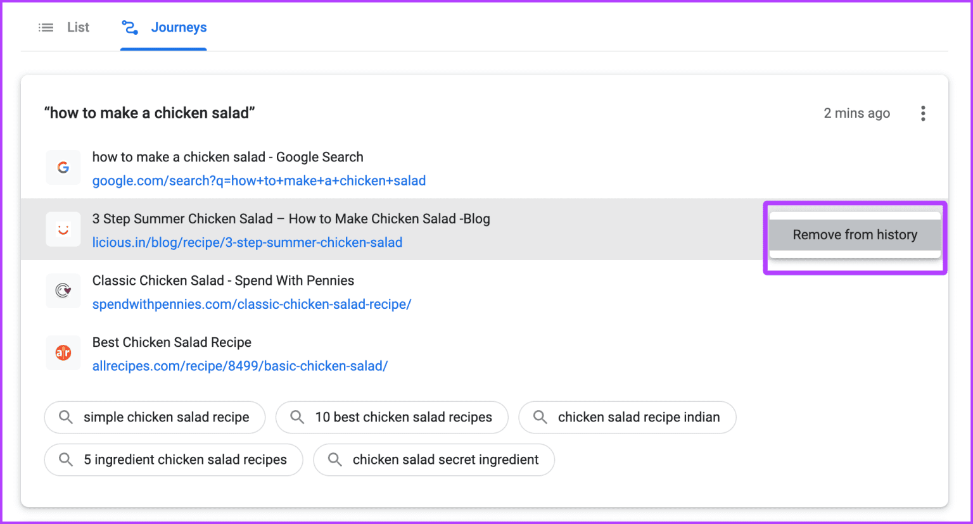The image size is (973, 524).
Task: Search 'simple chicken salad recipe' suggestion chip
Action: (155, 417)
